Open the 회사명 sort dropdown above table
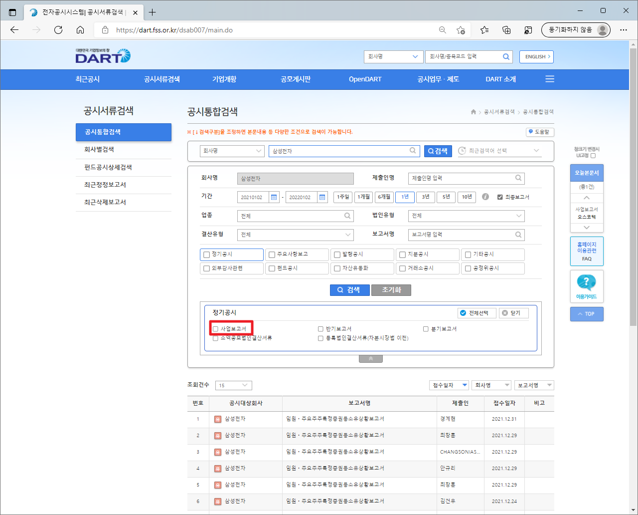Image resolution: width=638 pixels, height=515 pixels. tap(491, 385)
